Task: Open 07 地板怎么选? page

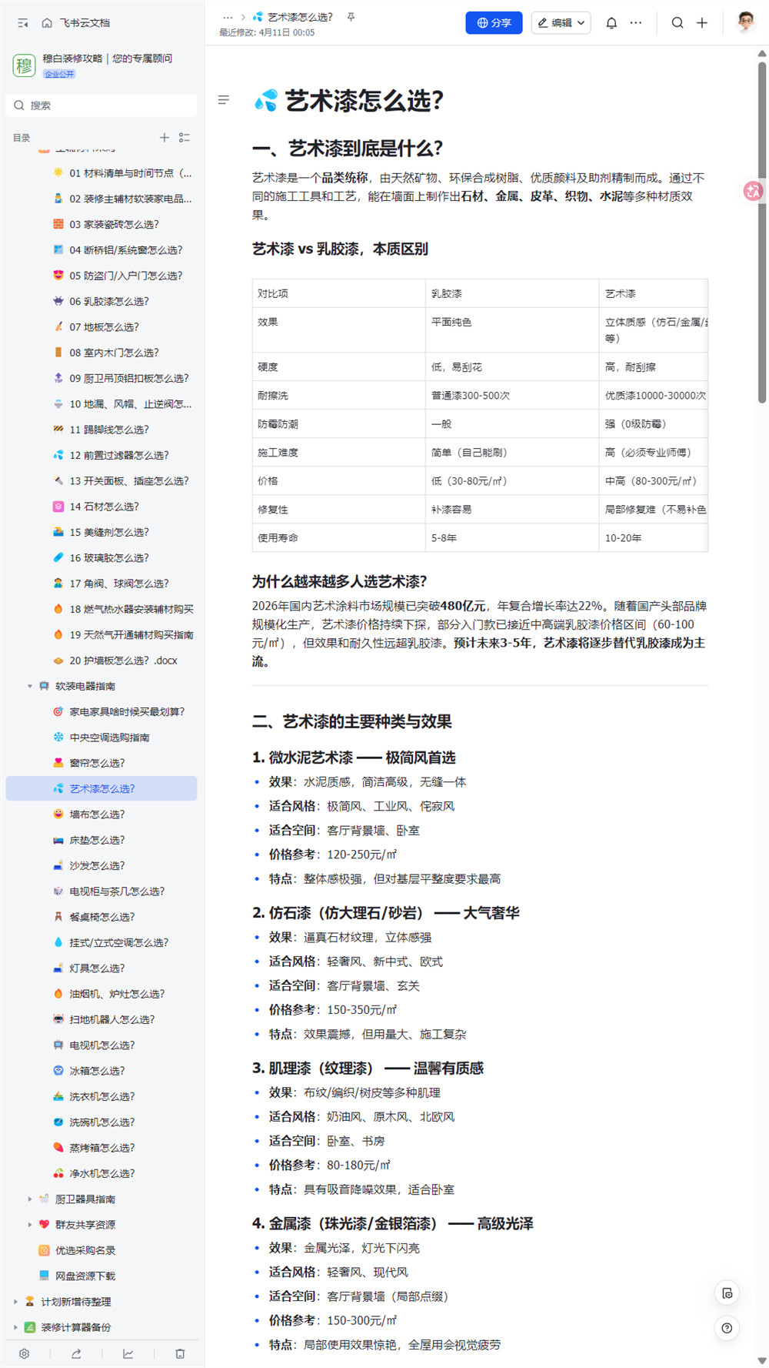Action: [104, 327]
